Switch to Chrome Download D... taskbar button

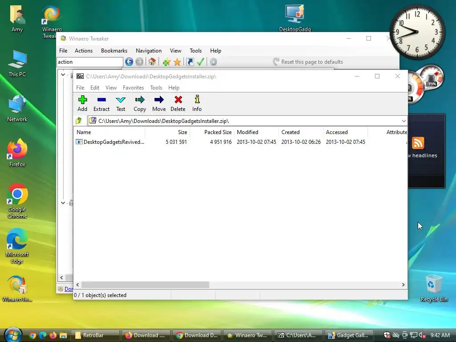[196, 335]
